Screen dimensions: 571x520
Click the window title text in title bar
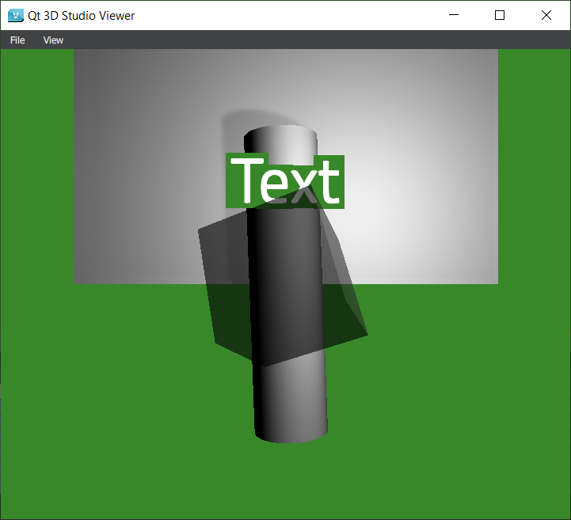tap(81, 15)
